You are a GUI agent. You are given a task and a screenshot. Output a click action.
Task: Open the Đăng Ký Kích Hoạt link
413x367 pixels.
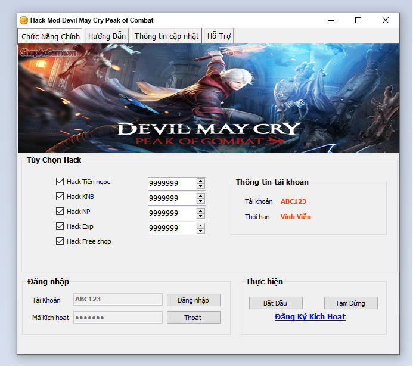(x=310, y=317)
